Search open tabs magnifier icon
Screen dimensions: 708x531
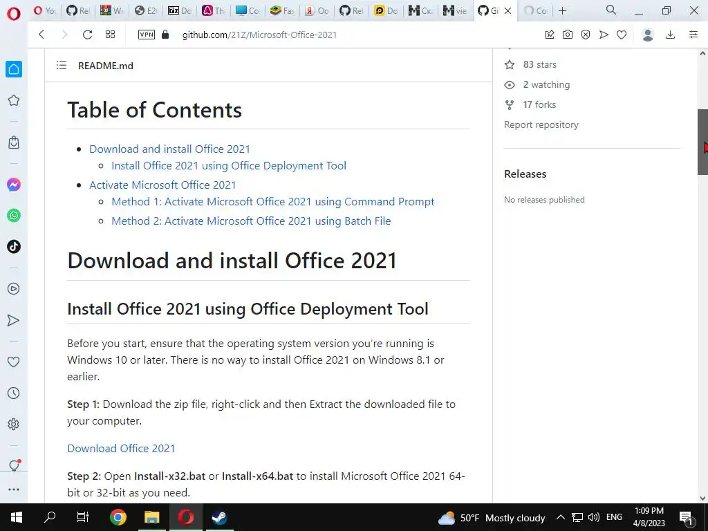(x=611, y=10)
